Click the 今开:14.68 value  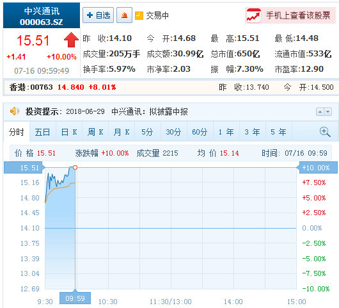click(171, 38)
